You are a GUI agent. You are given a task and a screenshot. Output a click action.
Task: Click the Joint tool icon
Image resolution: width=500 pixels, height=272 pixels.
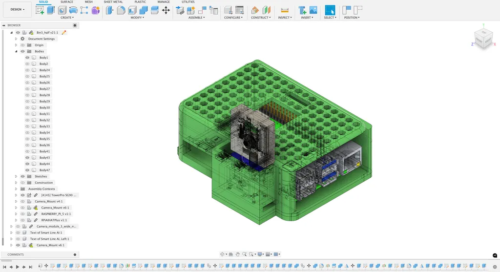203,10
